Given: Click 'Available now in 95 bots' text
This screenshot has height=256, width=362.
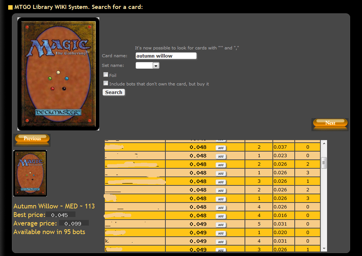Looking at the screenshot, I should pos(49,232).
